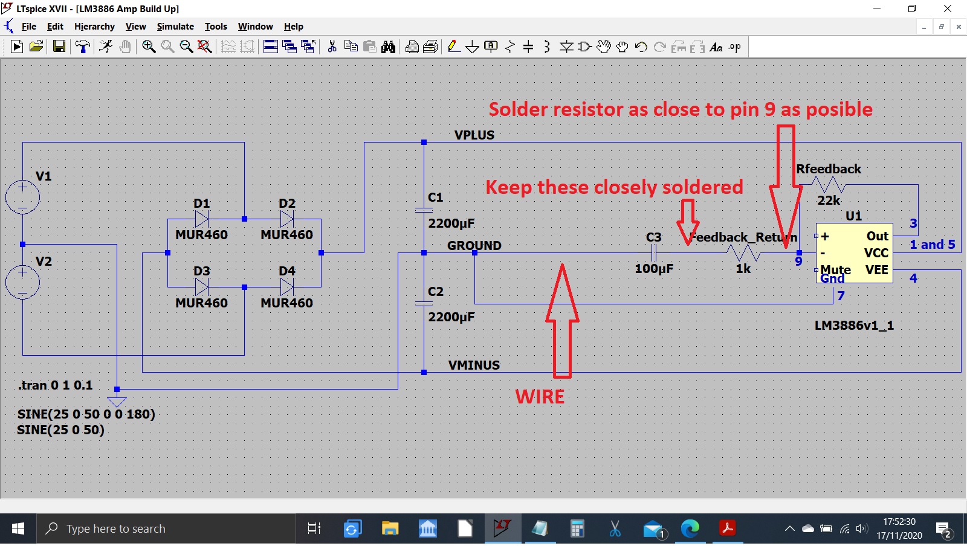Open Task View on the taskbar
The height and width of the screenshot is (546, 967).
[314, 529]
